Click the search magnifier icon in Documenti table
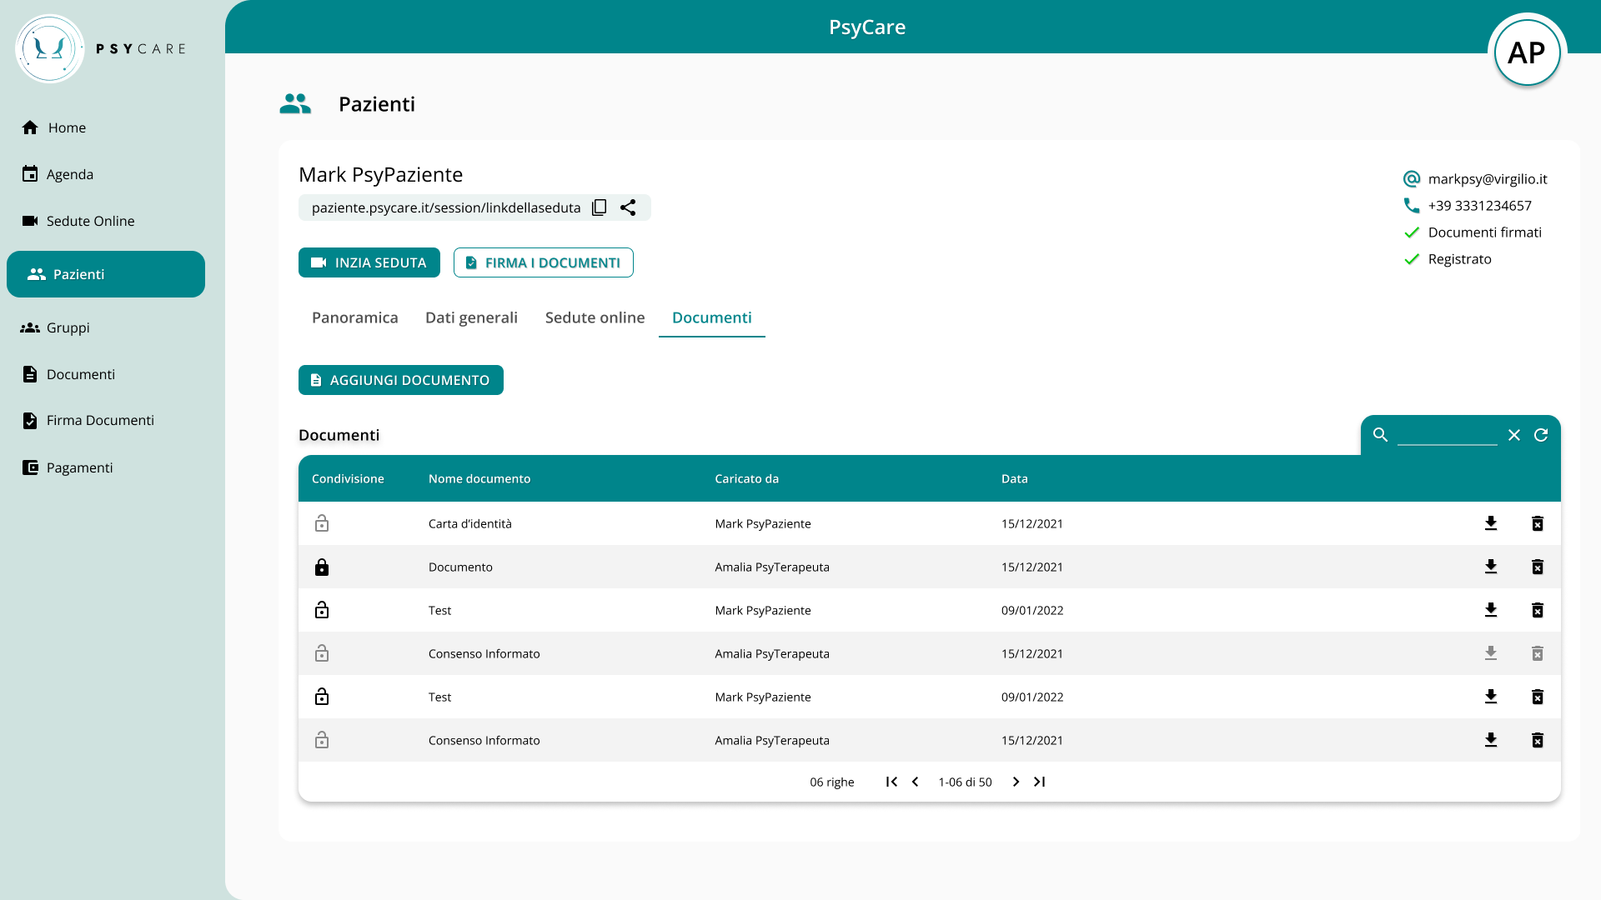Viewport: 1601px width, 900px height. coord(1381,435)
